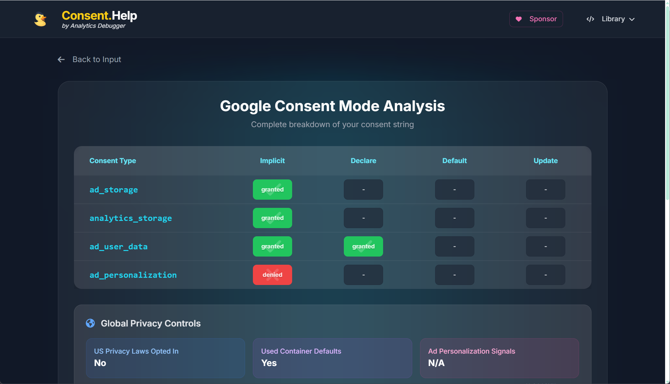The width and height of the screenshot is (670, 384).
Task: Click the Consent.Help duck logo
Action: click(x=40, y=19)
